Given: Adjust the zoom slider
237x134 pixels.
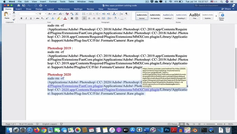Looking at the screenshot, I should pos(216,124).
